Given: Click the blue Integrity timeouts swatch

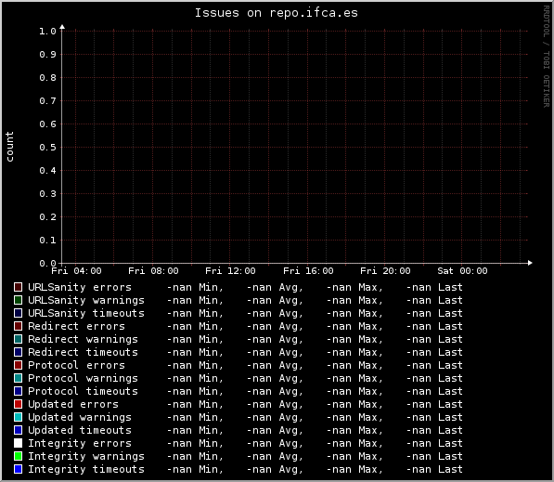Looking at the screenshot, I should coord(18,469).
